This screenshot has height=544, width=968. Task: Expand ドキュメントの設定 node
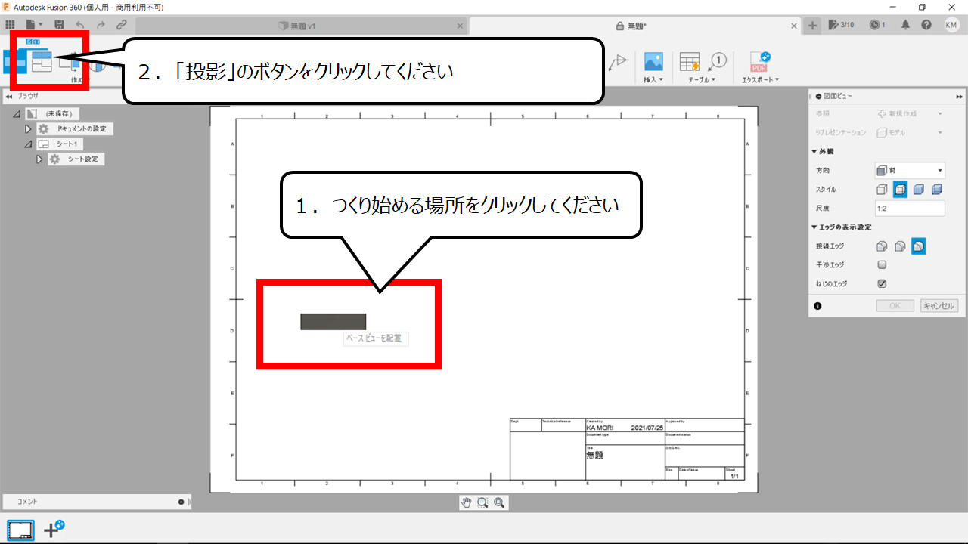coord(29,129)
